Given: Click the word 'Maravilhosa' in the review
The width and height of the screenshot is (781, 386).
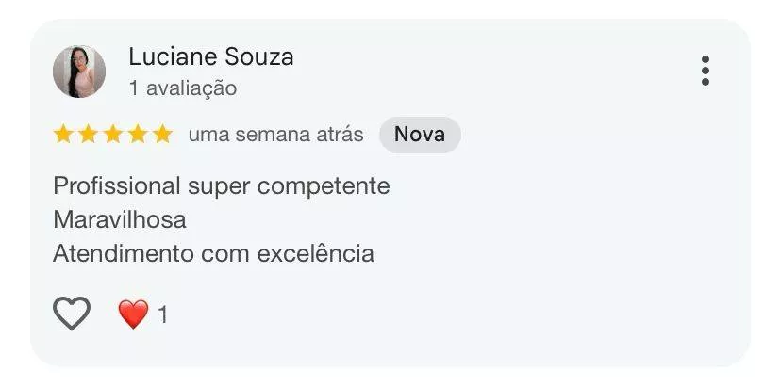Looking at the screenshot, I should click(120, 220).
